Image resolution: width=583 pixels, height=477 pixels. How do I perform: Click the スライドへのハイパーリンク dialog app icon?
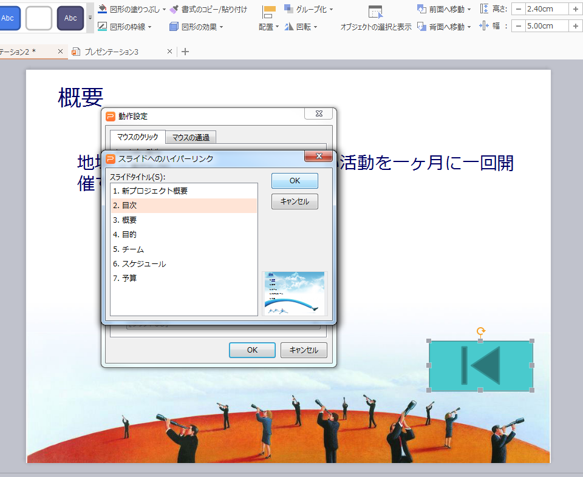pyautogui.click(x=111, y=159)
